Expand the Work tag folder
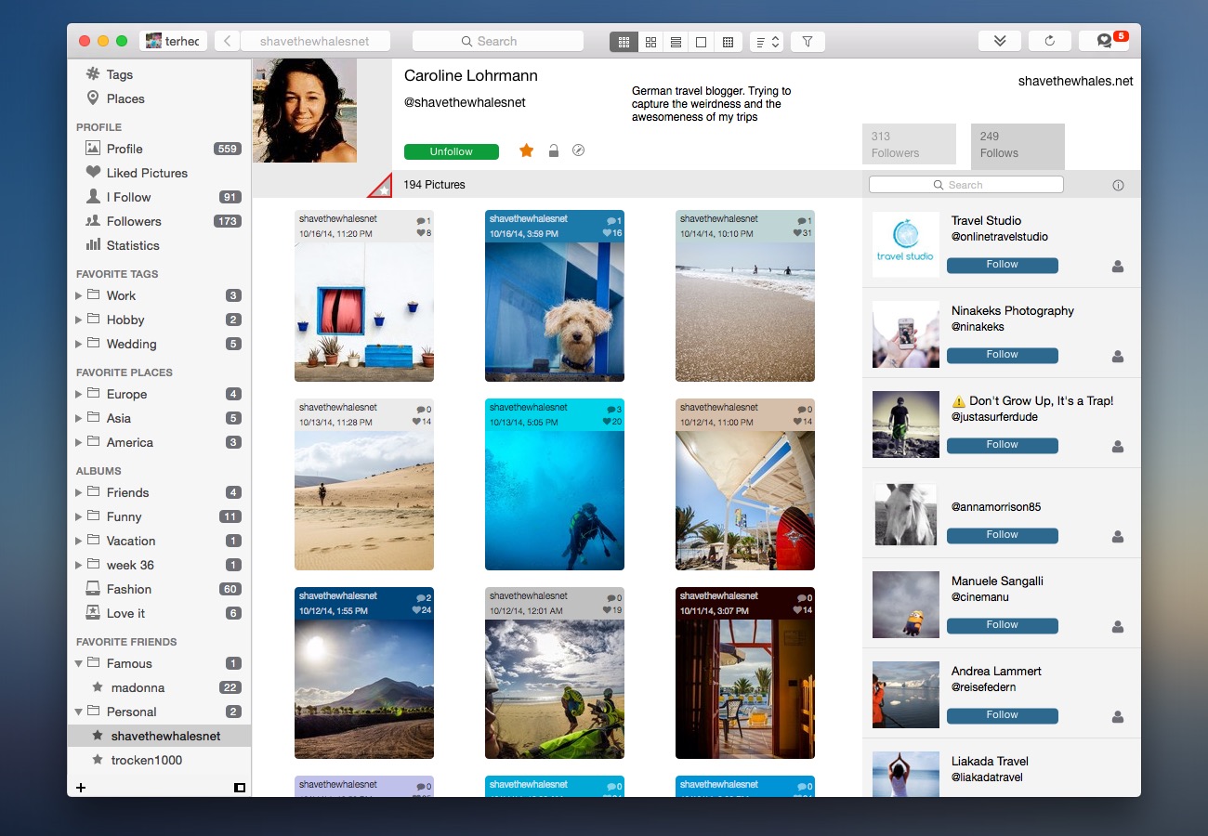This screenshot has height=836, width=1208. [x=78, y=295]
